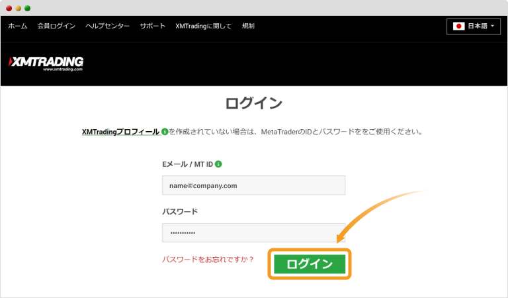Click the green maximize window button

(x=28, y=8)
